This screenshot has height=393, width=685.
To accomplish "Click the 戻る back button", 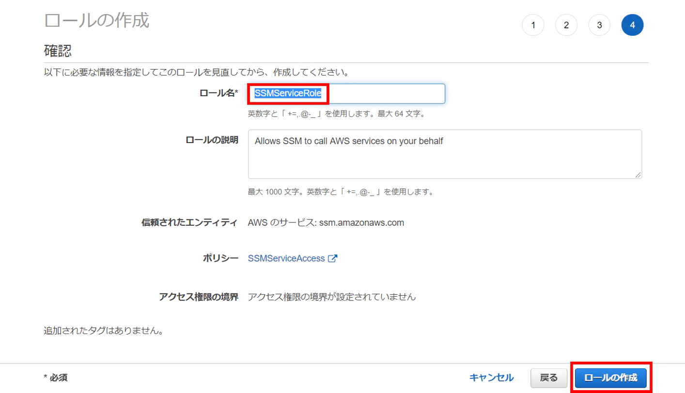I will coord(549,378).
